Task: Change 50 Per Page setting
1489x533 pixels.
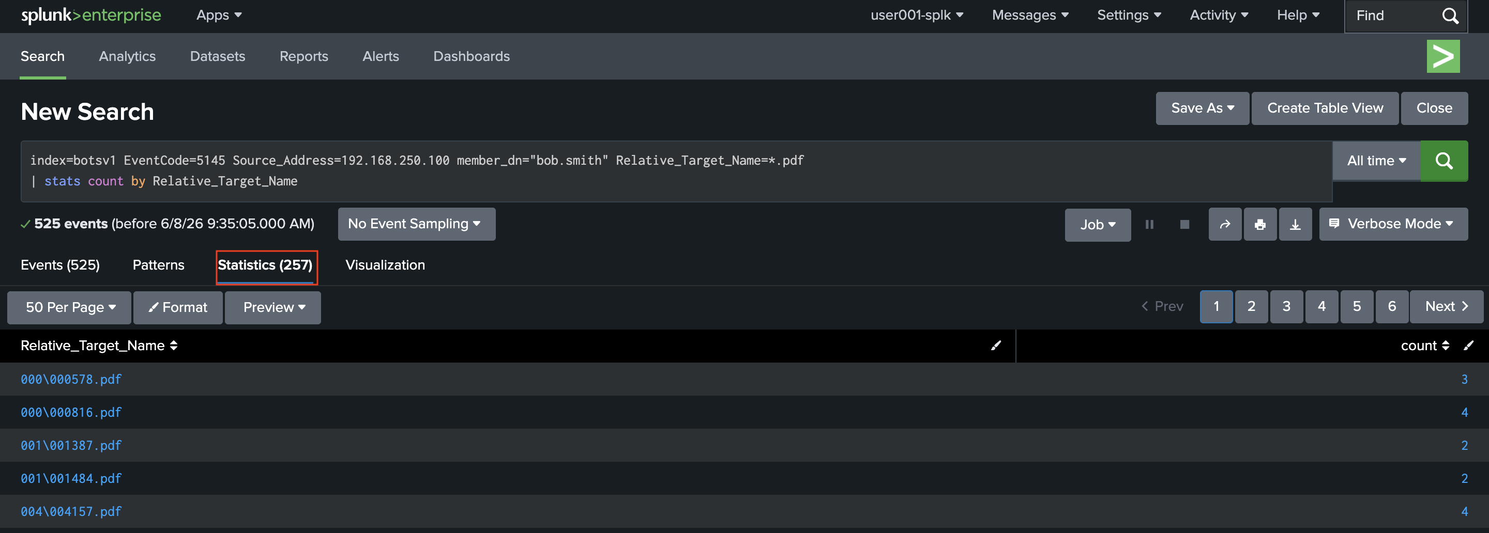Action: tap(69, 307)
